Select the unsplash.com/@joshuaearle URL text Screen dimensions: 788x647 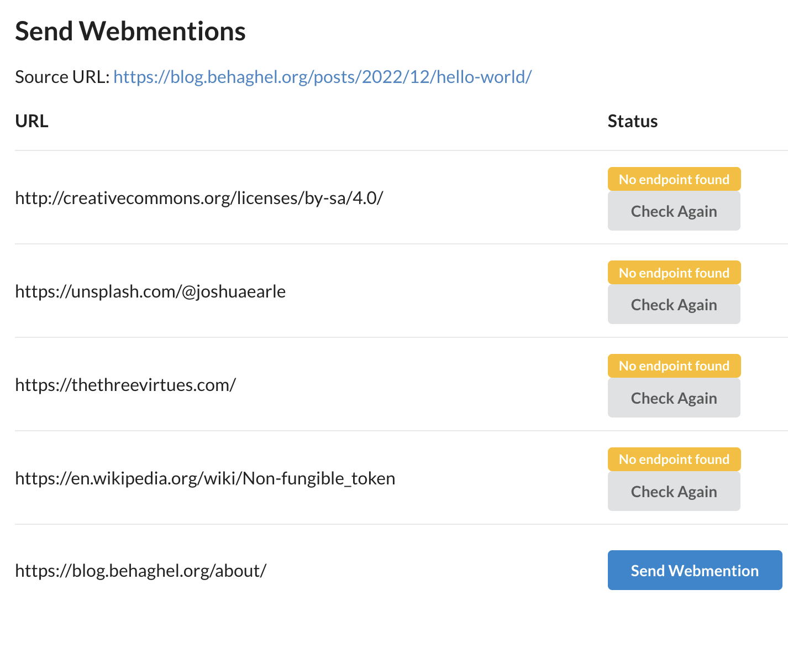tap(150, 291)
